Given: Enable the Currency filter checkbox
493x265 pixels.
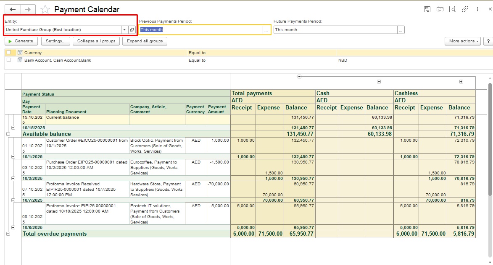Looking at the screenshot, I should (9, 52).
